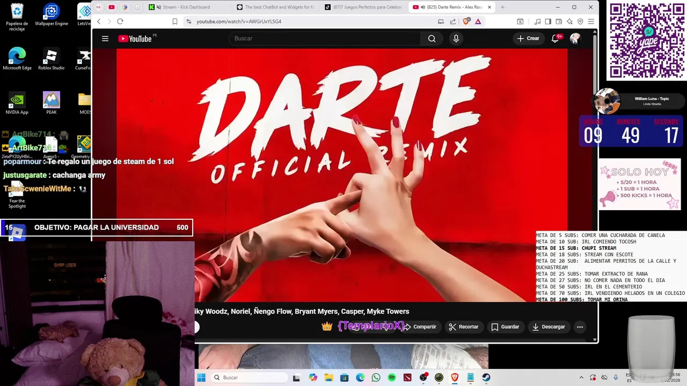Open YouTube notifications bell

pyautogui.click(x=556, y=39)
